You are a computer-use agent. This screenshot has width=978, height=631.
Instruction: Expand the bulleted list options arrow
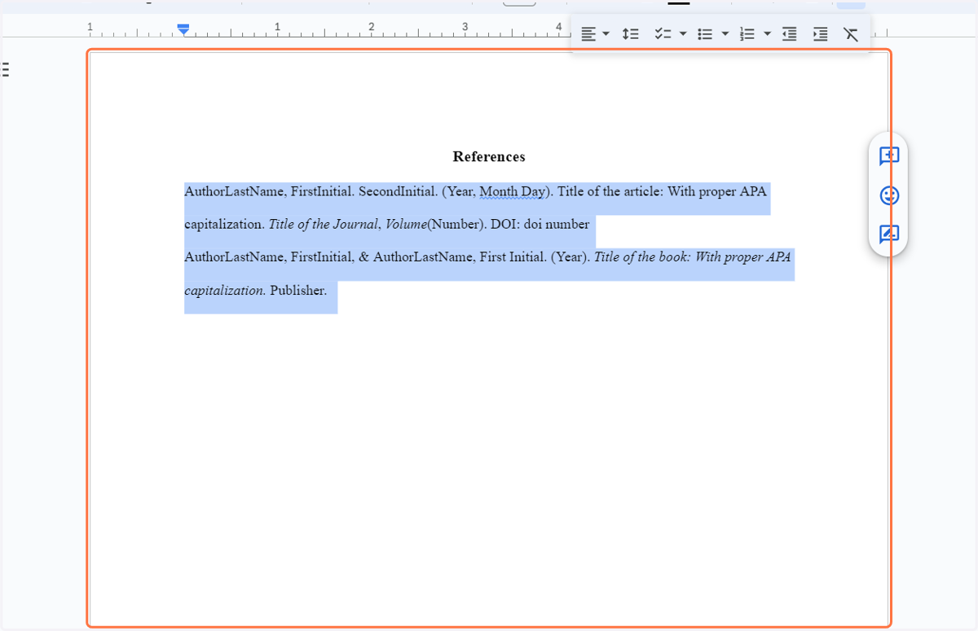tap(725, 34)
